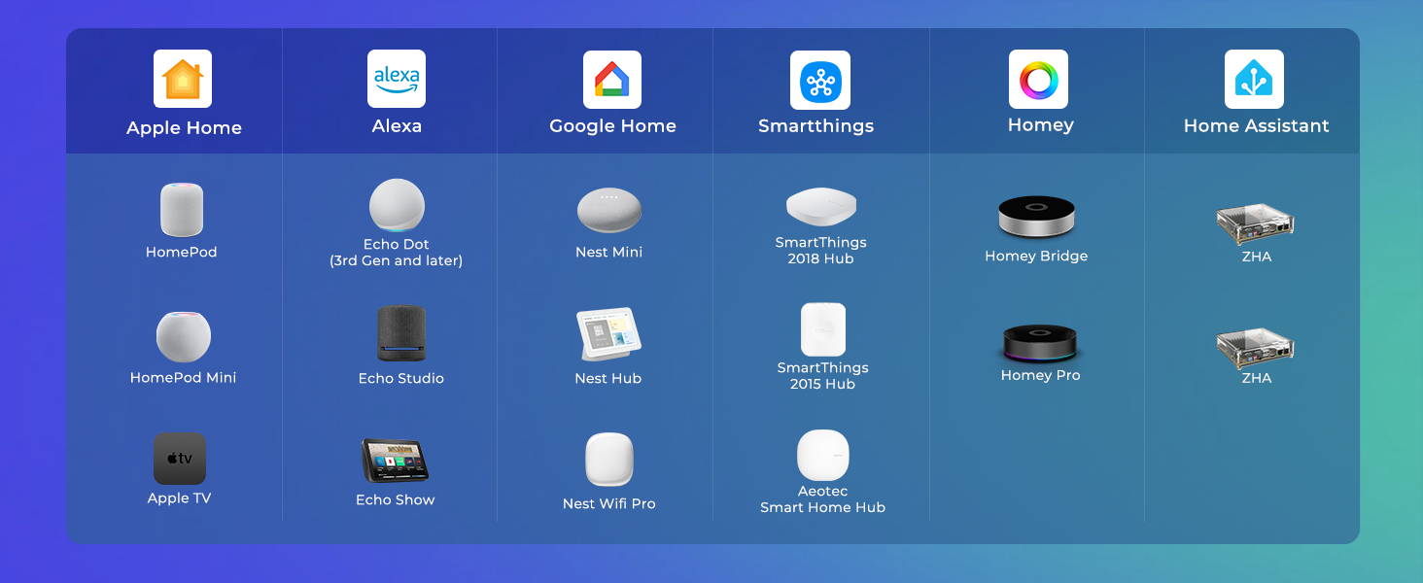
Task: Select the Apple TV box image
Action: pyautogui.click(x=180, y=459)
